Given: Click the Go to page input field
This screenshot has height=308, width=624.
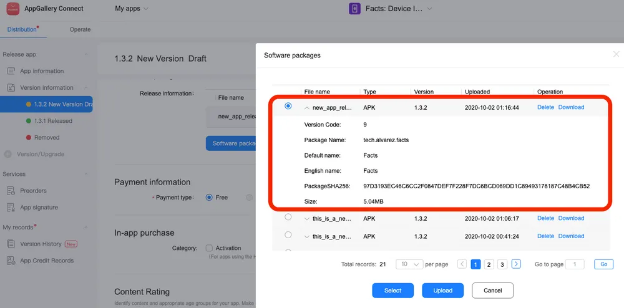Looking at the screenshot, I should pyautogui.click(x=575, y=264).
